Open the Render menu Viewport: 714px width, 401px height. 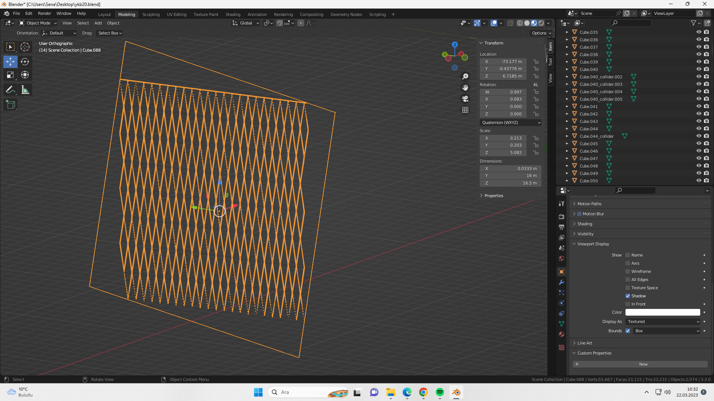[x=44, y=13]
